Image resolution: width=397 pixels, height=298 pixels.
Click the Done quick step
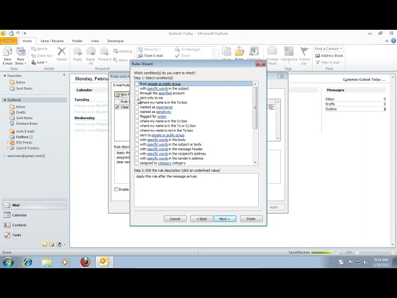pos(182,55)
